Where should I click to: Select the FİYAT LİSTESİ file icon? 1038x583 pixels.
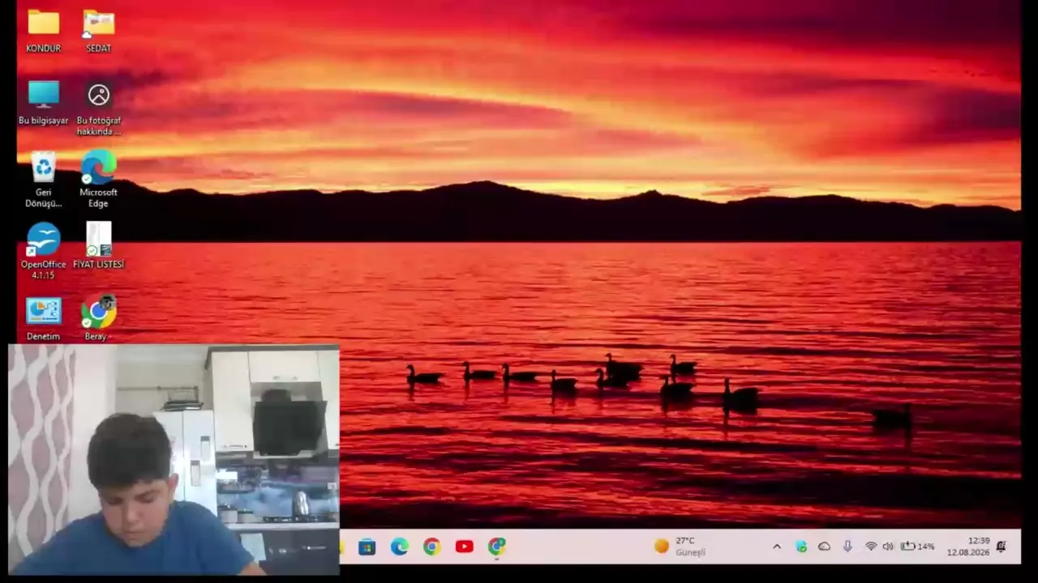pyautogui.click(x=98, y=246)
